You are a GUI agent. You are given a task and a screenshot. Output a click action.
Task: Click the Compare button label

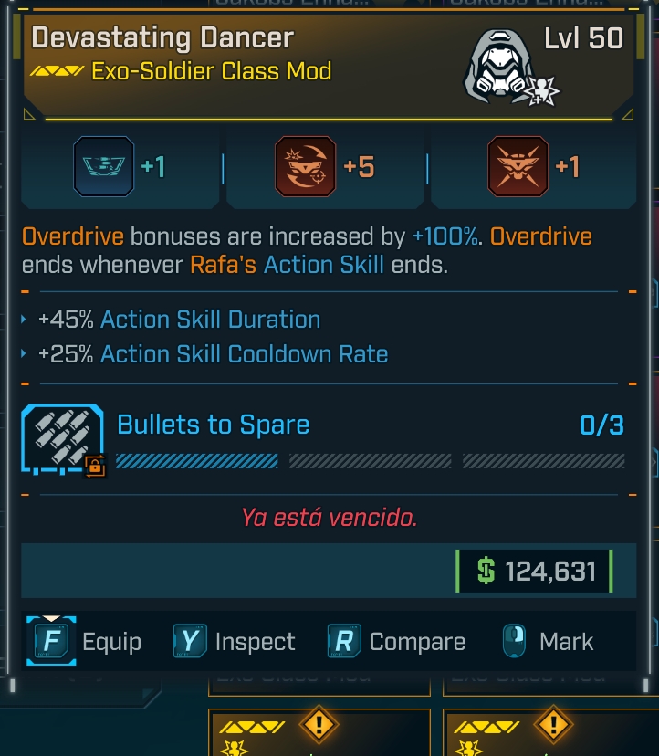[417, 642]
